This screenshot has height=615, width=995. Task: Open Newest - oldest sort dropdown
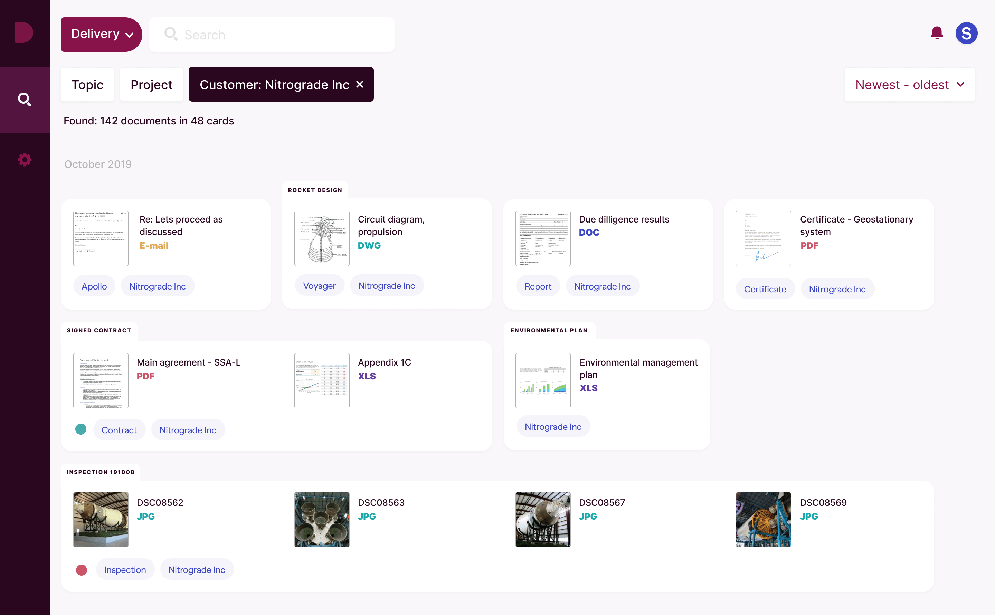pos(909,85)
